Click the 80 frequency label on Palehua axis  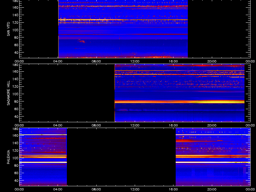click(x=16, y=165)
